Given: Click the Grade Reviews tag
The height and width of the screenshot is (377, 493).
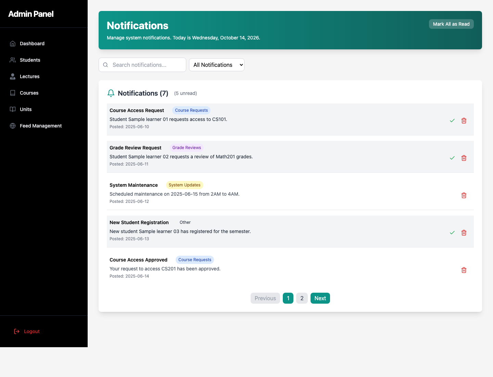Looking at the screenshot, I should [187, 148].
